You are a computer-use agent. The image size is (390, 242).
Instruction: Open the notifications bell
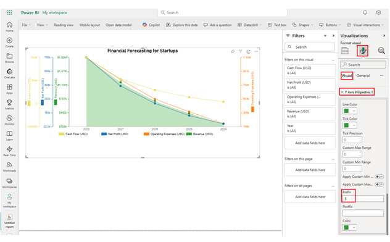coord(365,12)
